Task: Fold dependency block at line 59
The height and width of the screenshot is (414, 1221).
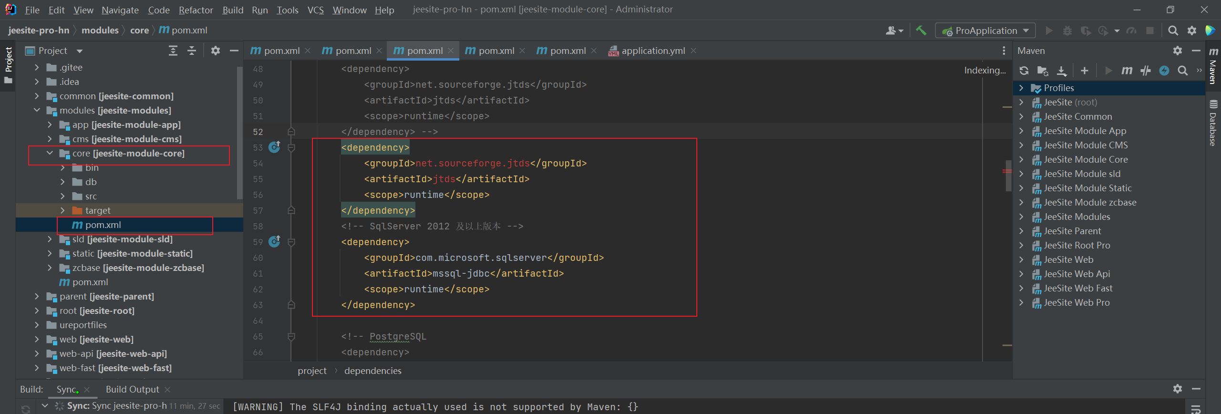Action: click(x=291, y=242)
